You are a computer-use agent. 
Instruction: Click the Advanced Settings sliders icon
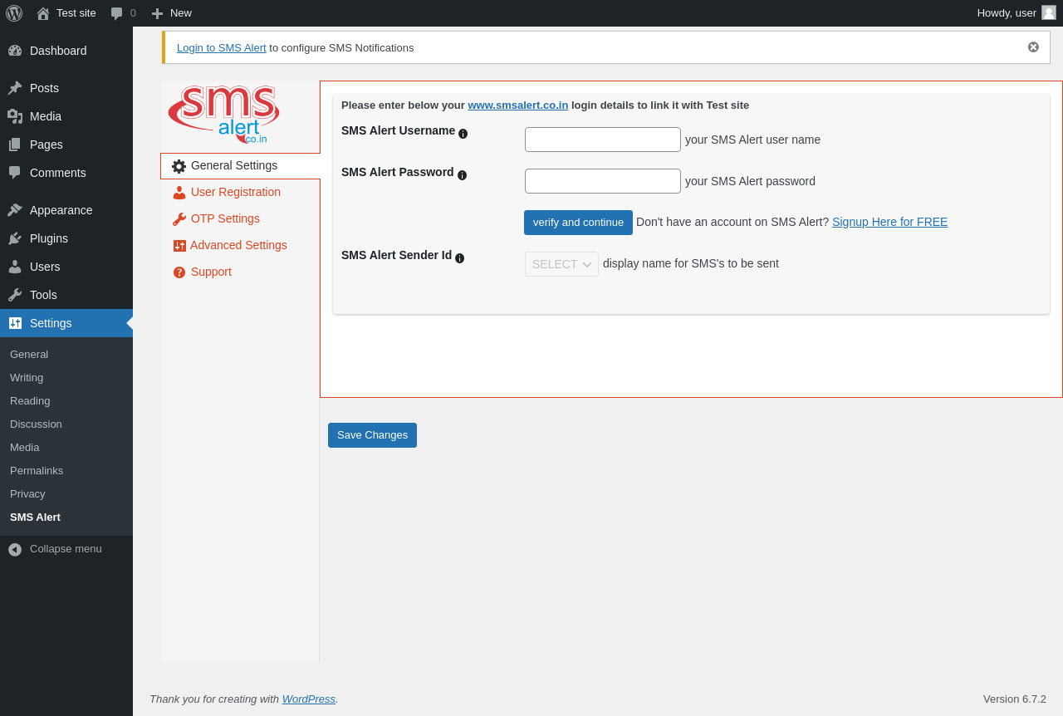coord(179,246)
